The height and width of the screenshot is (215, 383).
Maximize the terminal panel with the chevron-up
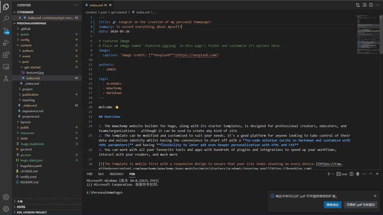370,174
